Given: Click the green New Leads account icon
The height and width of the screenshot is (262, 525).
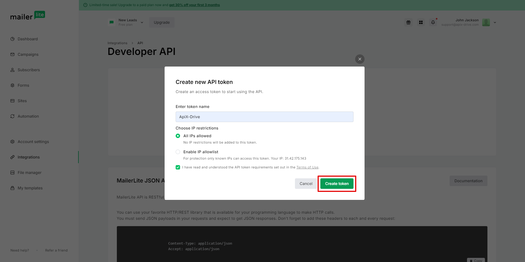Looking at the screenshot, I should (x=112, y=22).
